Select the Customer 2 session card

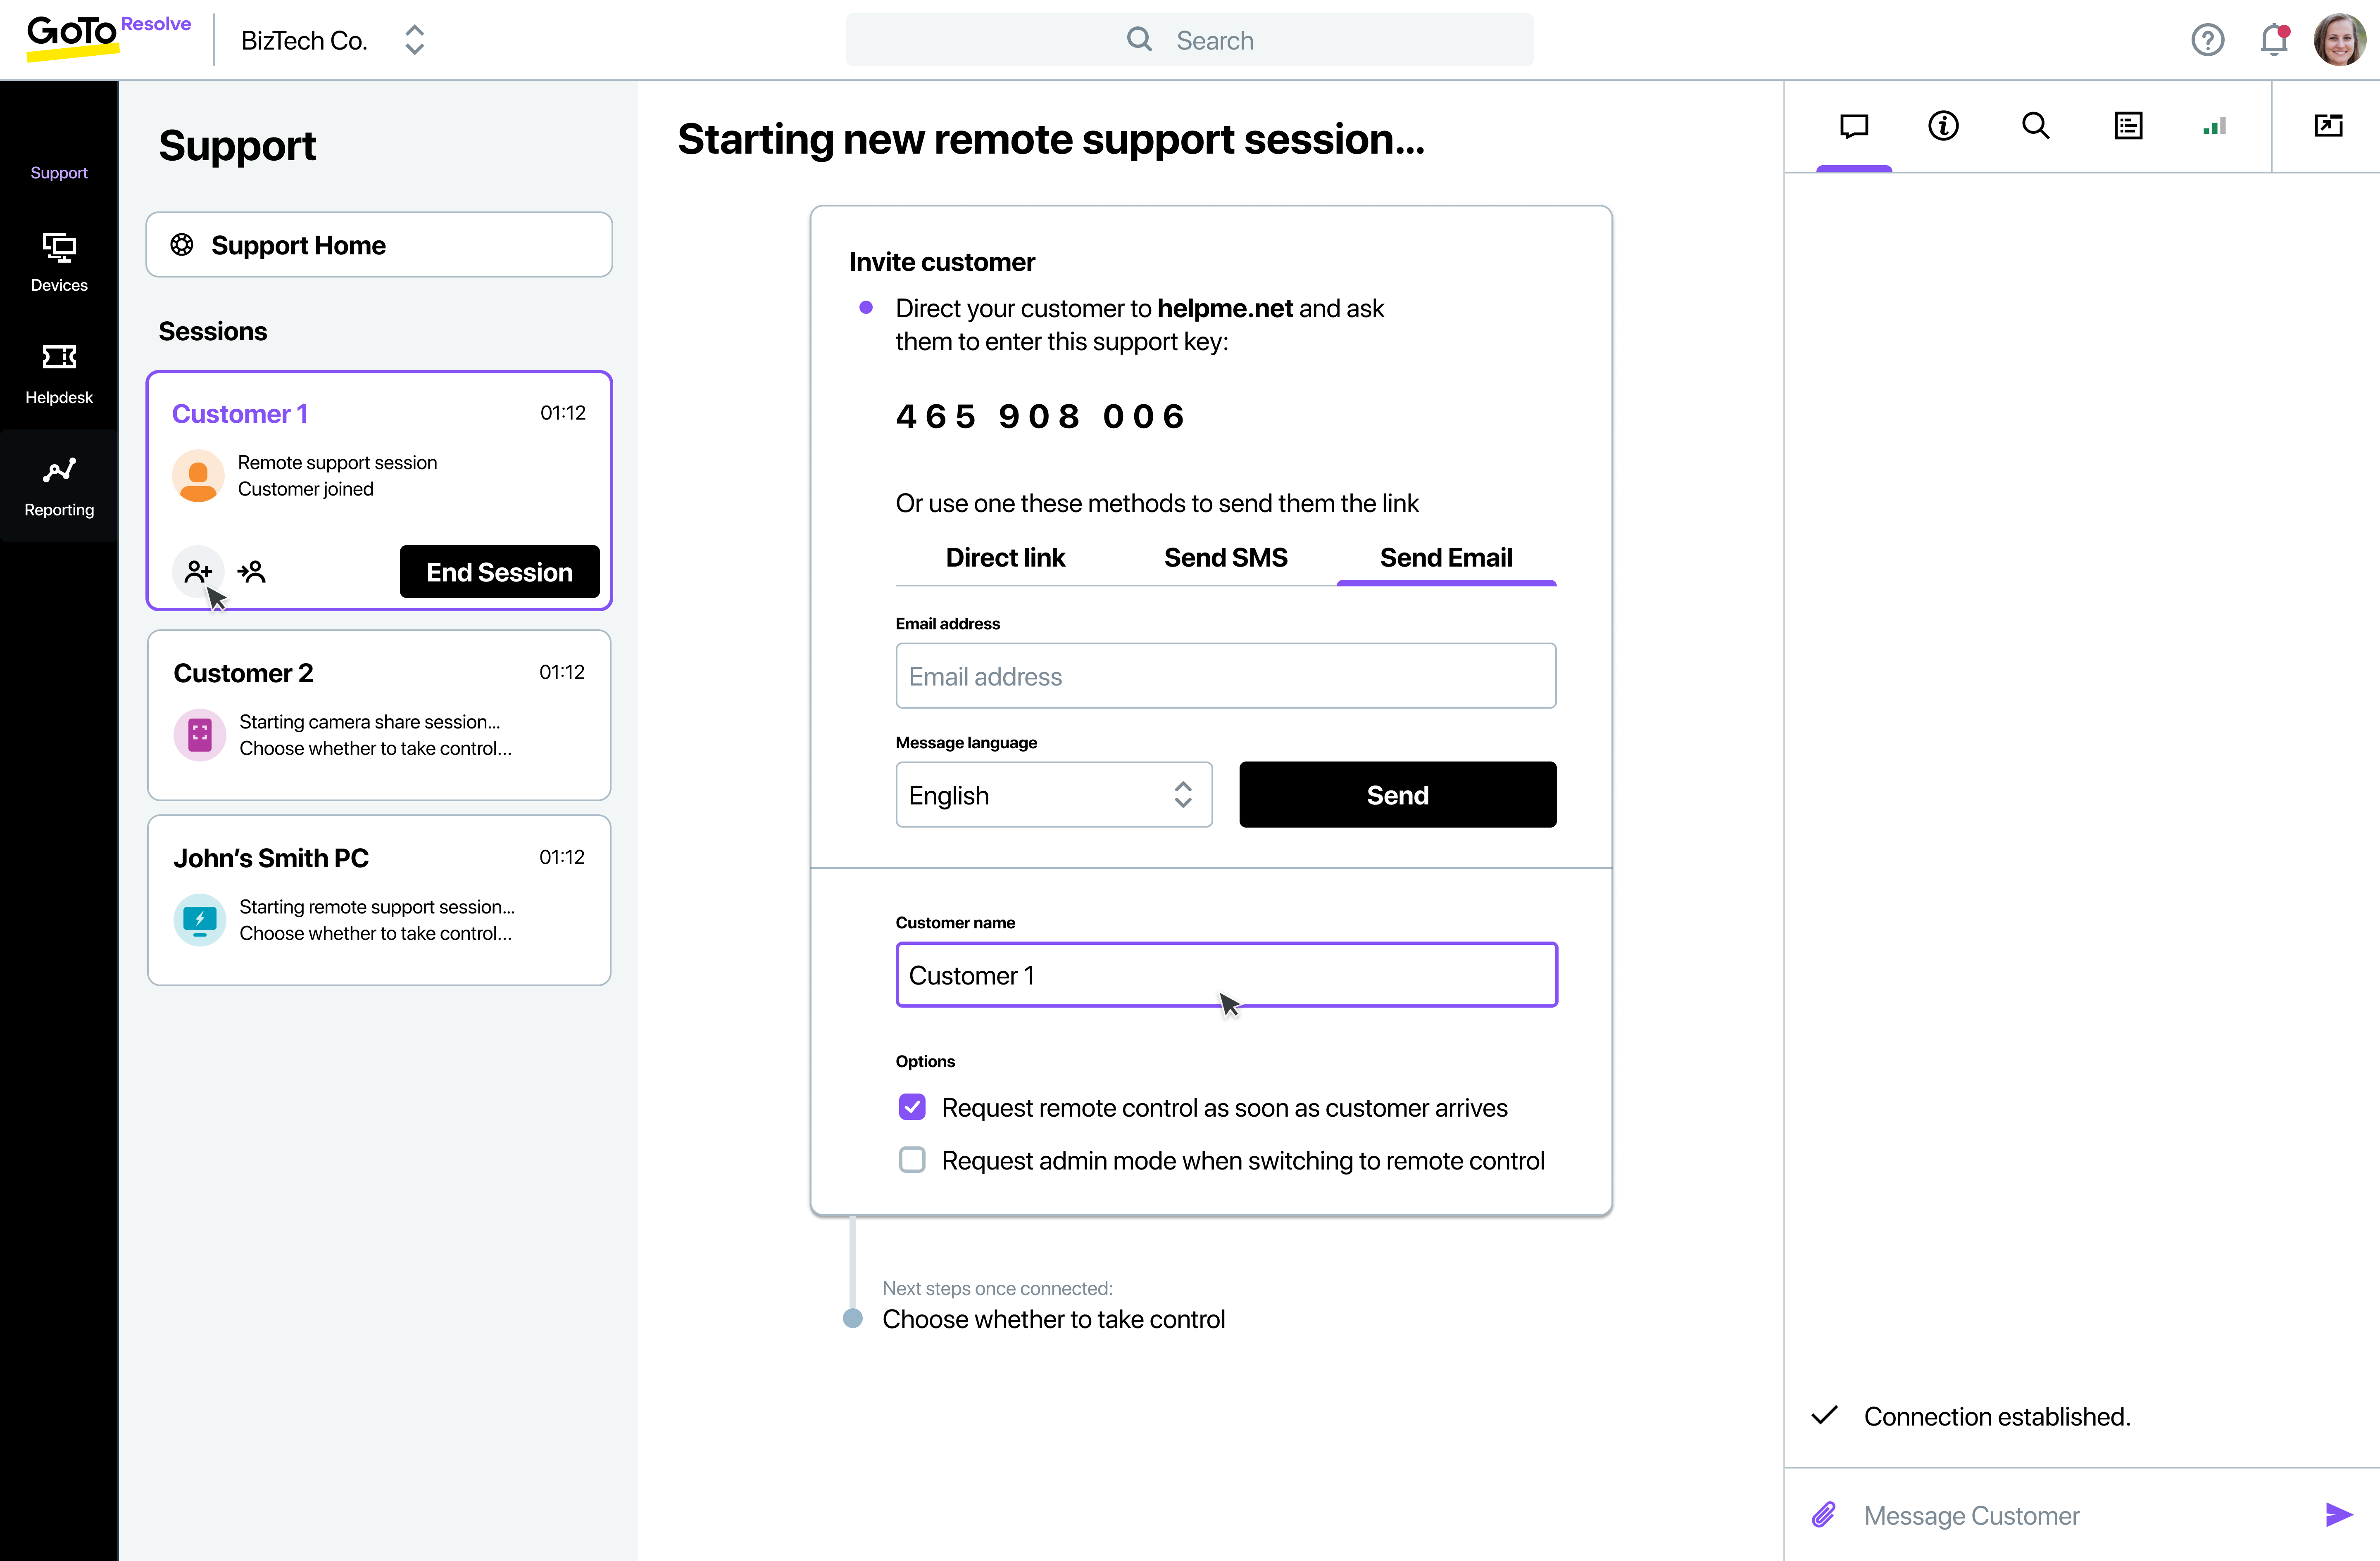coord(379,714)
